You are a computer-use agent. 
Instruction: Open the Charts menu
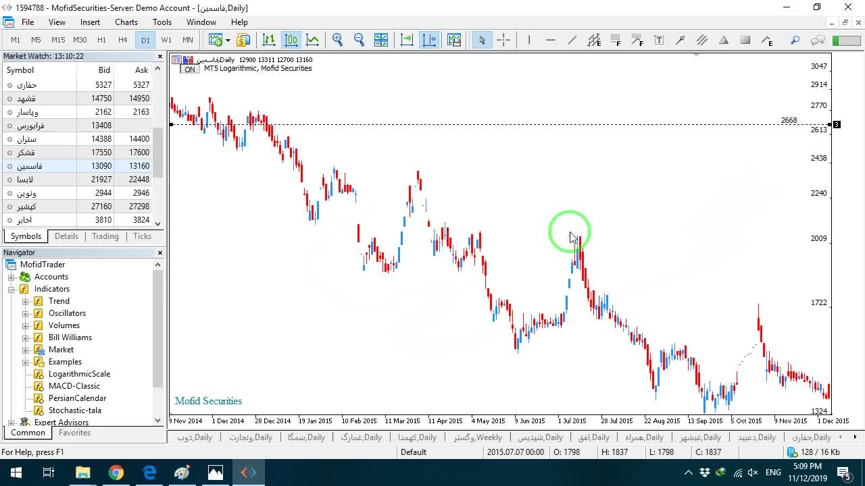[126, 22]
